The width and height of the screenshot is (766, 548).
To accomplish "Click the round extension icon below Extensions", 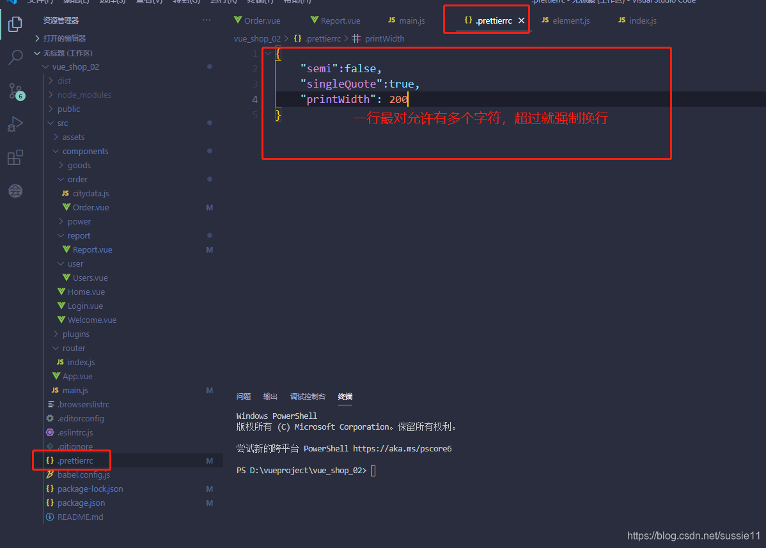I will [15, 191].
